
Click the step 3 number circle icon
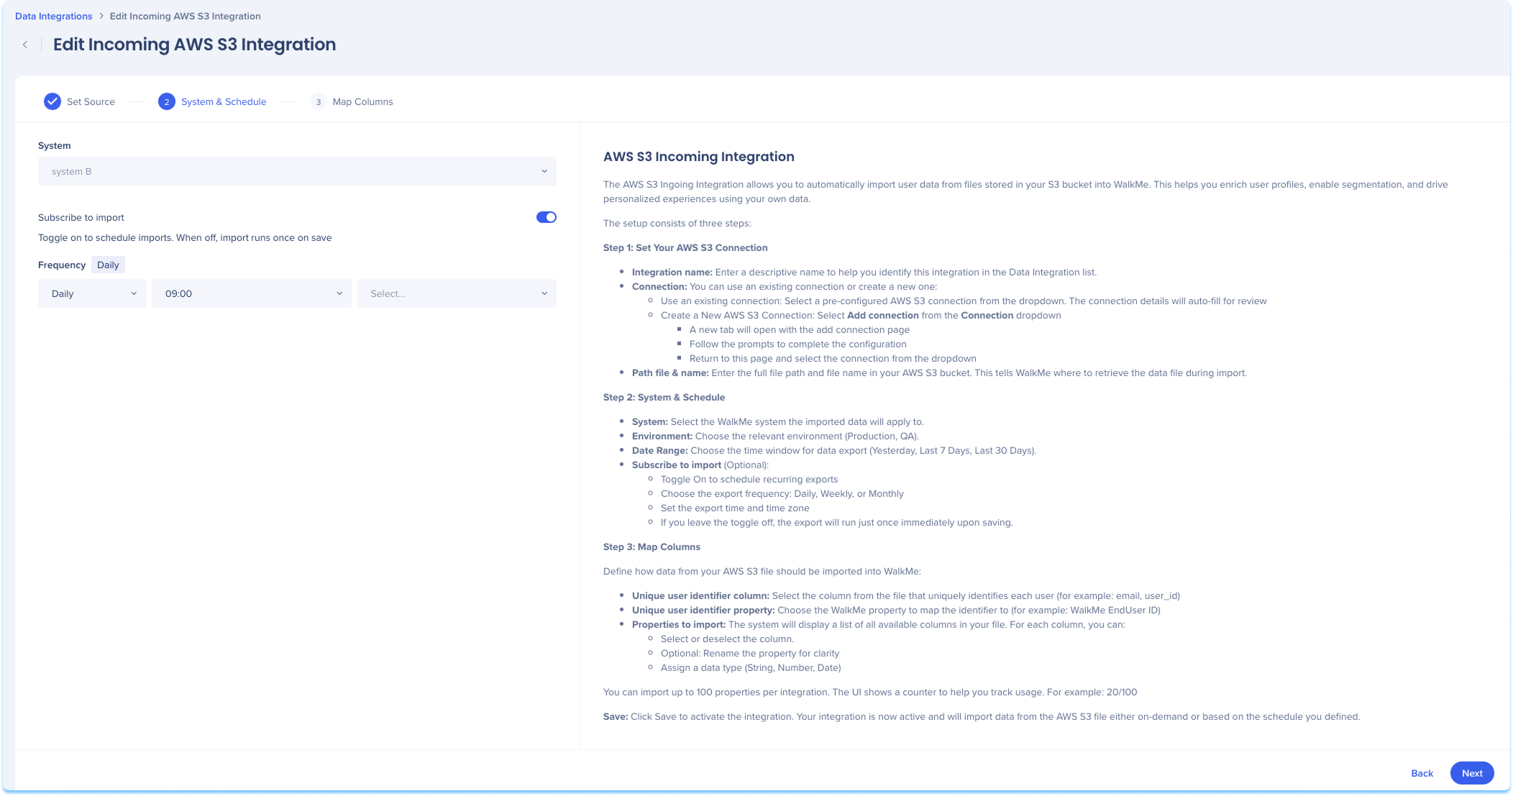point(318,101)
